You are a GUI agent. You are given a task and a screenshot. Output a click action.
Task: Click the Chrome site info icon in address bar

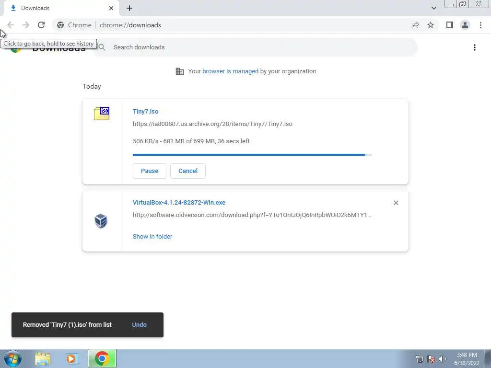pos(60,25)
